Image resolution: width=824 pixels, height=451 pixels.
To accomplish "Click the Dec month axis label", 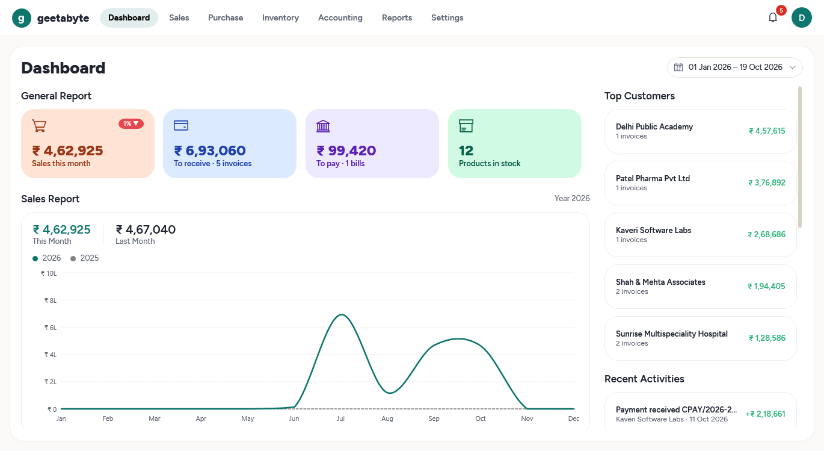I will coord(574,418).
